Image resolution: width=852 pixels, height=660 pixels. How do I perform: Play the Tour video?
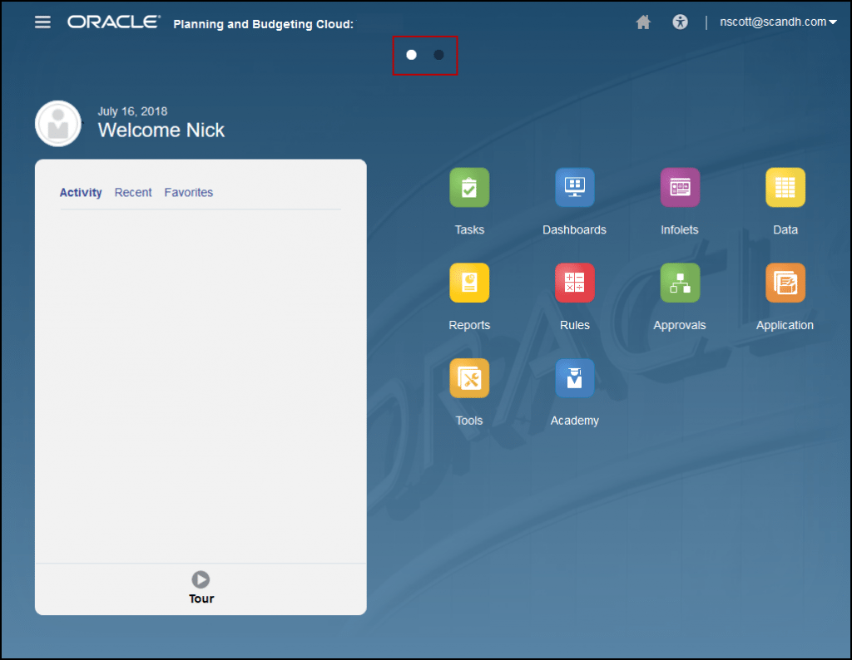(x=201, y=579)
